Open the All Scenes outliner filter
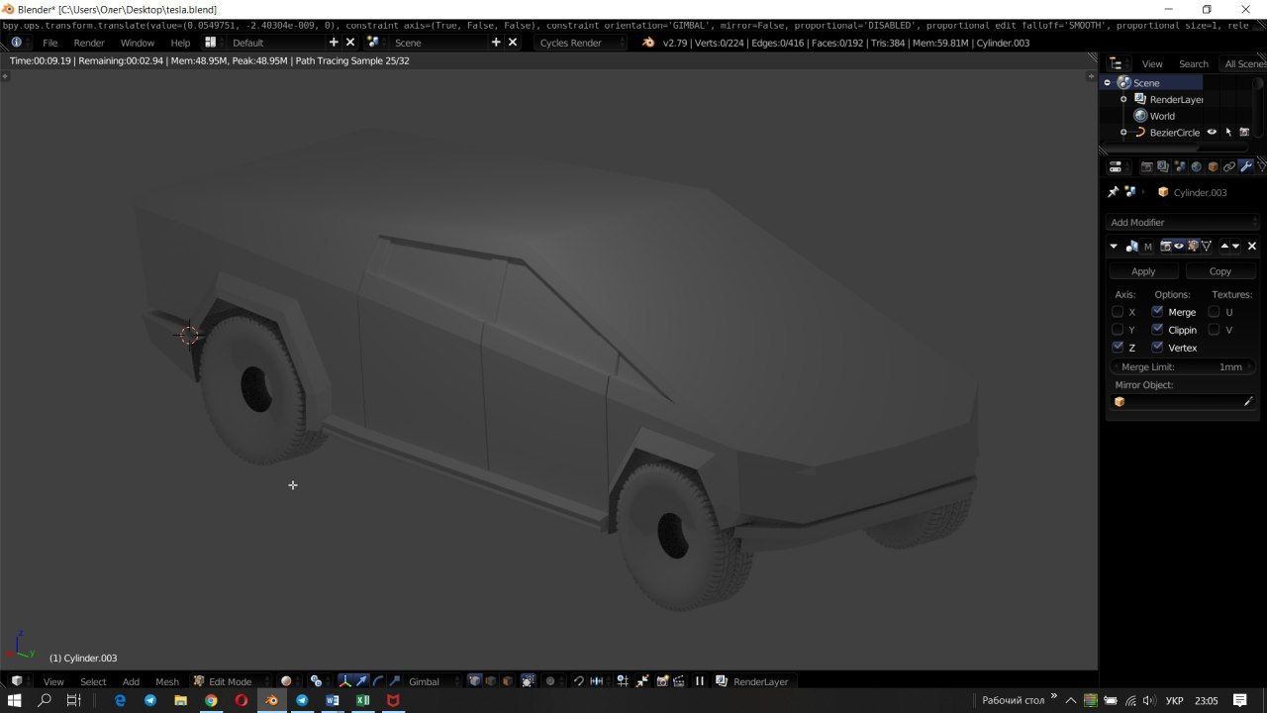1267x713 pixels. 1243,63
